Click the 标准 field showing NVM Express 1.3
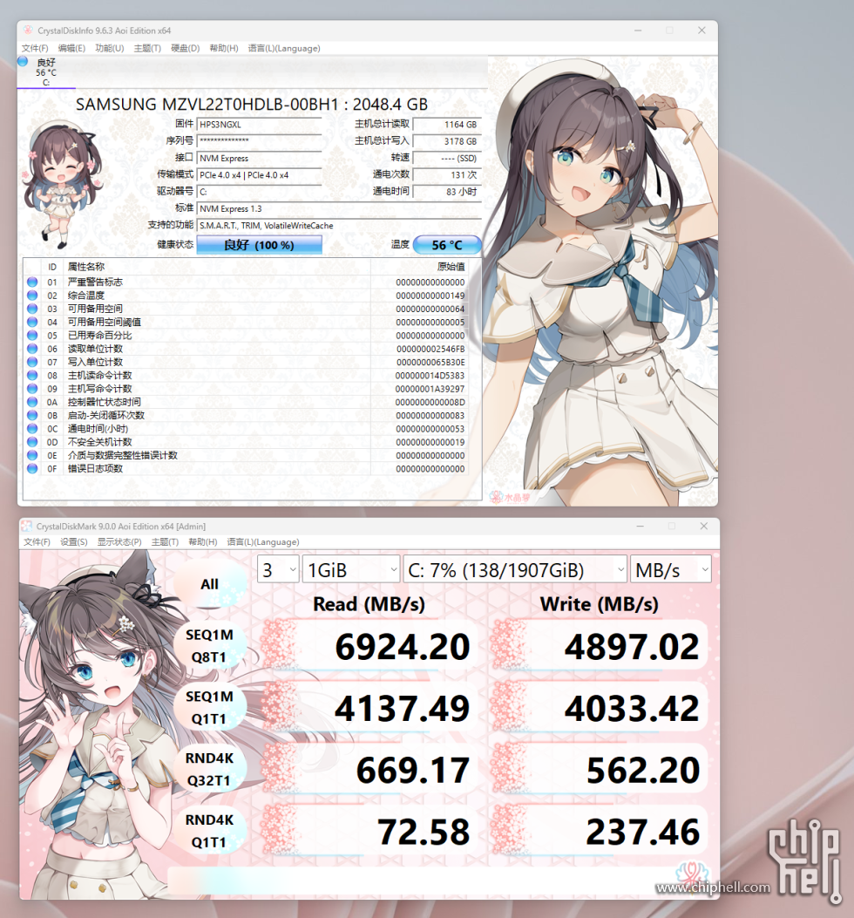The height and width of the screenshot is (918, 854). pos(338,208)
